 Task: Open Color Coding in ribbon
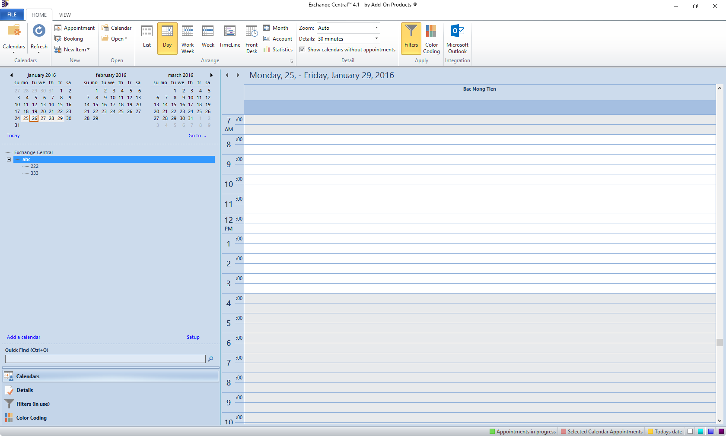coord(431,38)
